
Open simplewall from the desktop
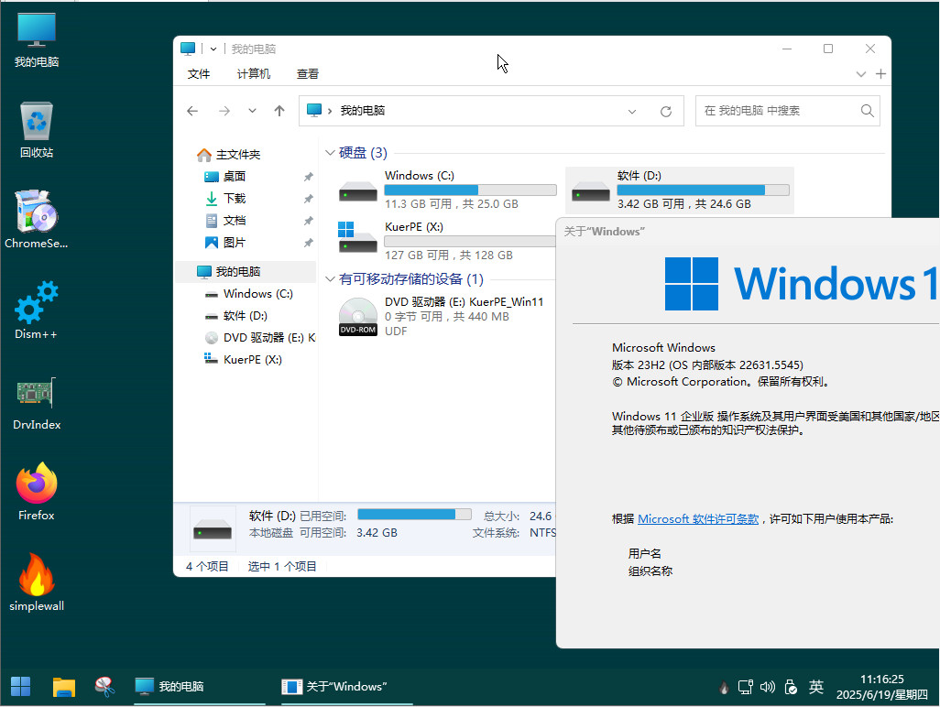[37, 582]
